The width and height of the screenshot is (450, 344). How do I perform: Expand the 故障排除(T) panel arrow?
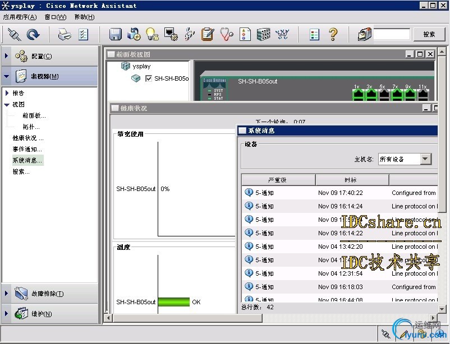click(6, 293)
